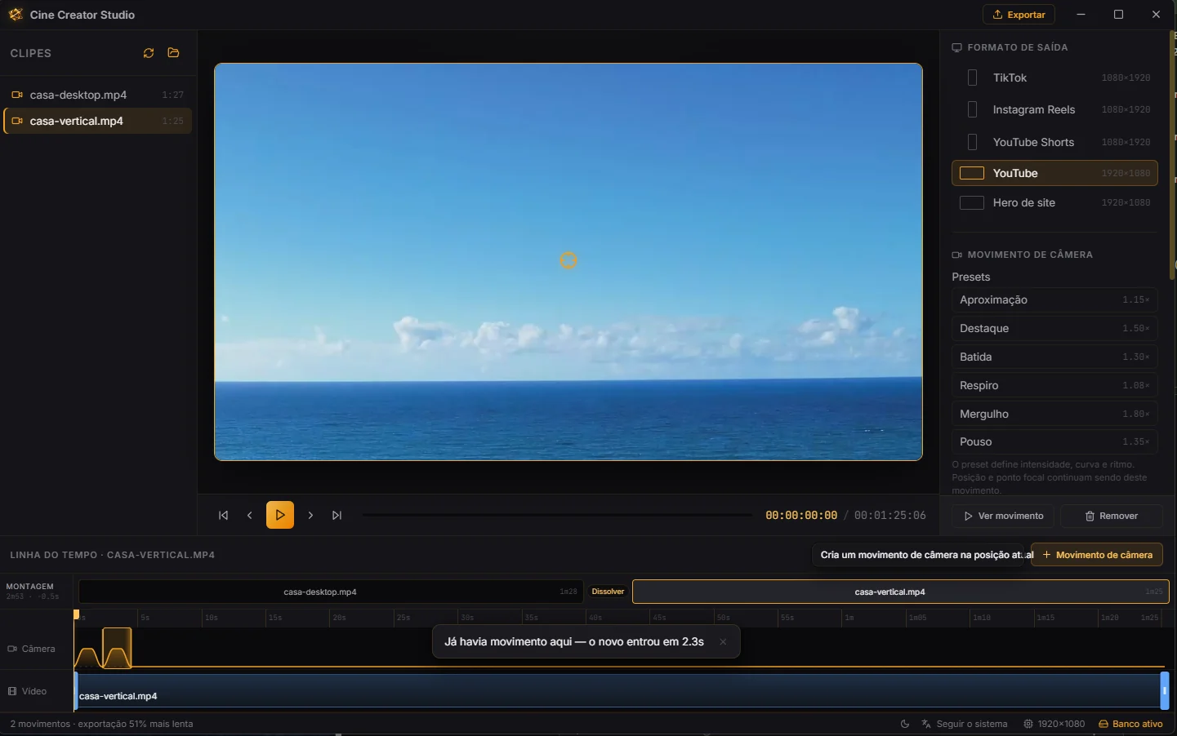
Task: Apply the Destaque 1.50× preset
Action: pos(1054,328)
